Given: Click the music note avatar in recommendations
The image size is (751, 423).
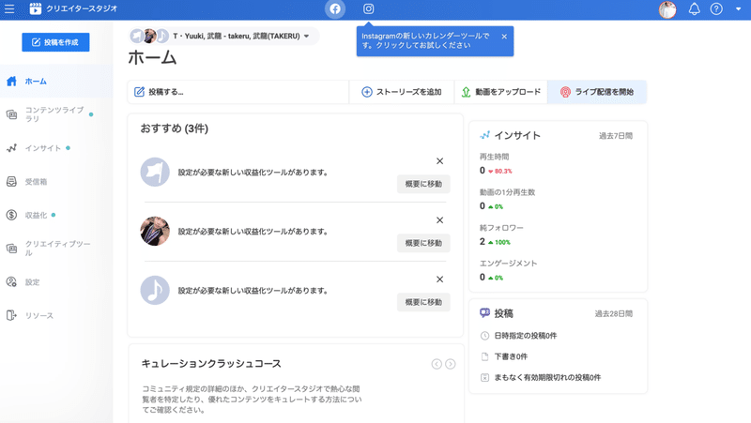Looking at the screenshot, I should pos(155,290).
